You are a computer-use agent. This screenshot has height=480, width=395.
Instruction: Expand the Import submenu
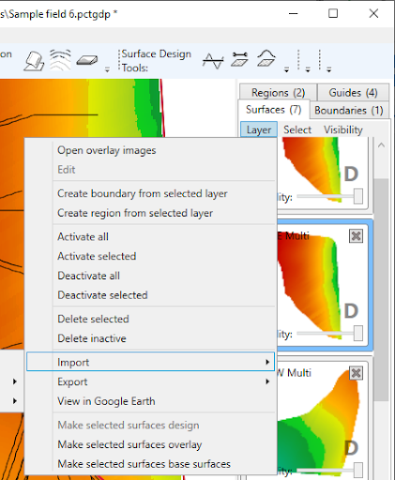coord(150,362)
